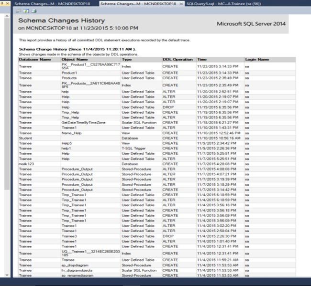311x286 pixels.
Task: Select the sp_dropdiagram object name
Action: [x=75, y=265]
